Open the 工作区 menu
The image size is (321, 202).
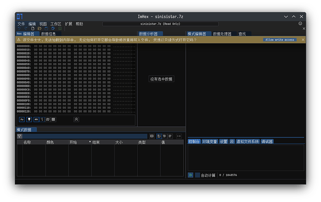[x=56, y=24]
